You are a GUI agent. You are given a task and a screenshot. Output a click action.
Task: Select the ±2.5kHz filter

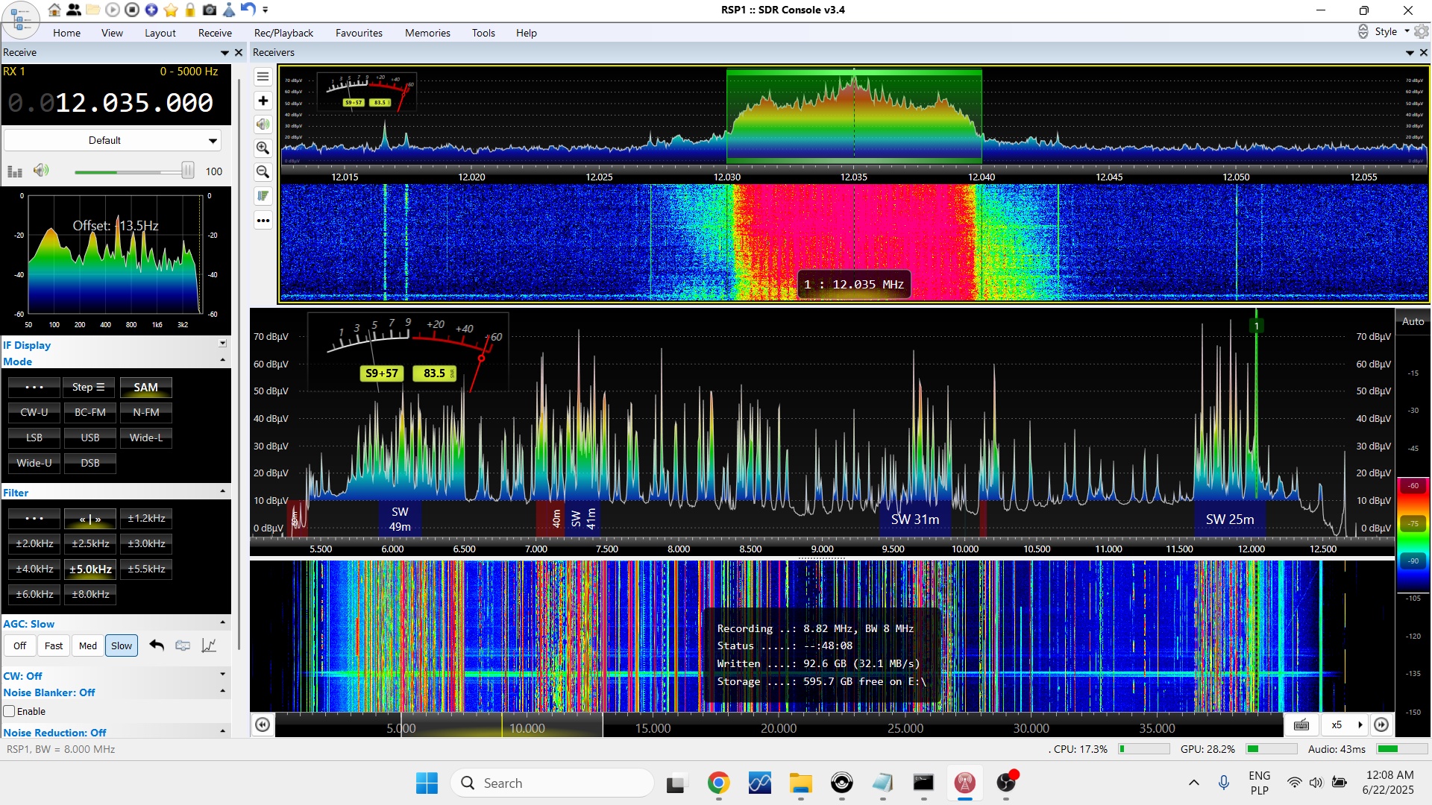(x=90, y=543)
